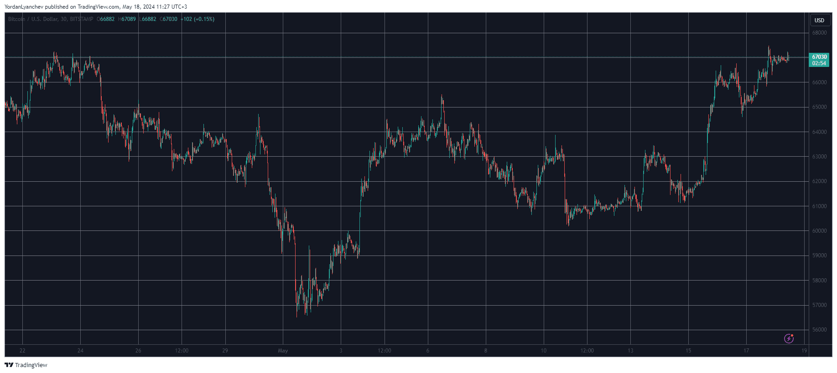
Task: Click the close value C67030
Action: click(168, 19)
